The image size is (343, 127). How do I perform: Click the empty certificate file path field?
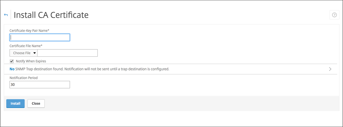coord(68,53)
